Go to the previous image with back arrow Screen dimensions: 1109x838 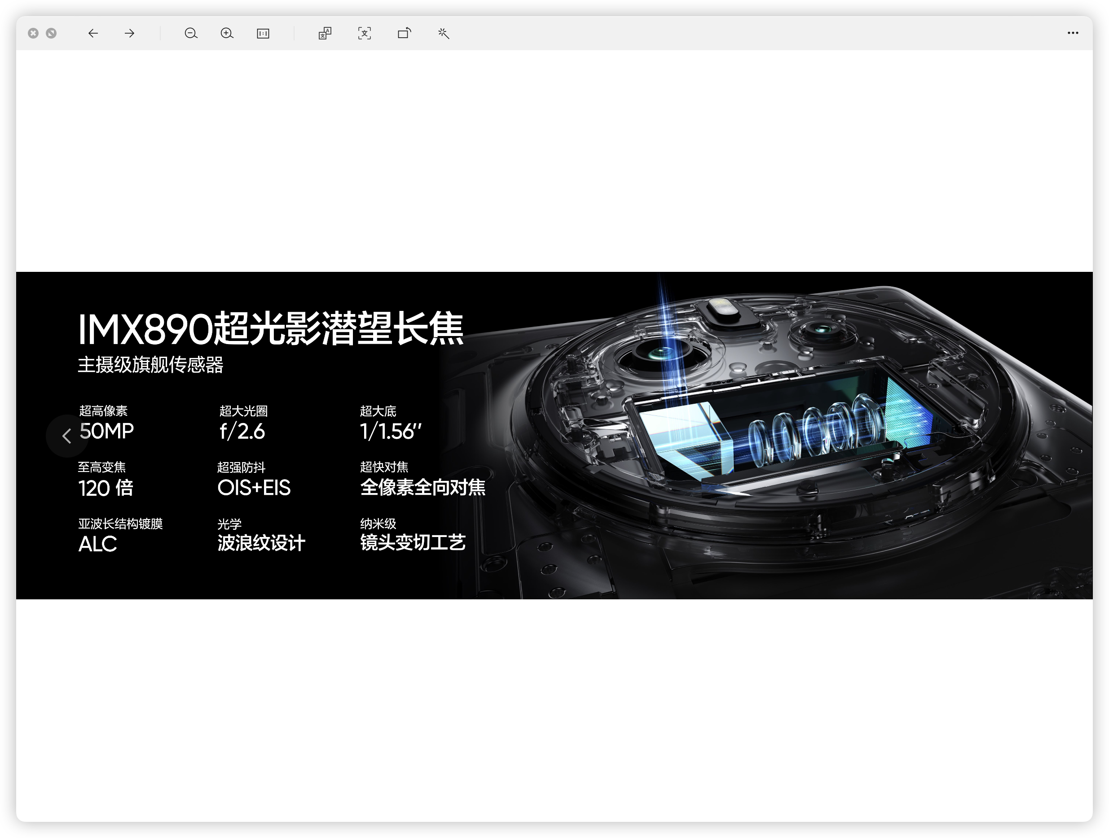point(93,33)
